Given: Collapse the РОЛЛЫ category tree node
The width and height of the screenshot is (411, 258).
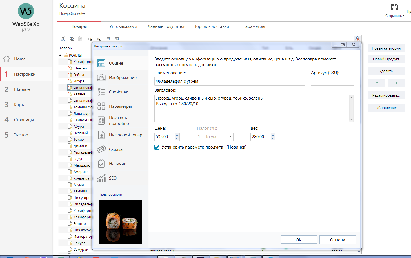Looking at the screenshot, I should [x=61, y=55].
